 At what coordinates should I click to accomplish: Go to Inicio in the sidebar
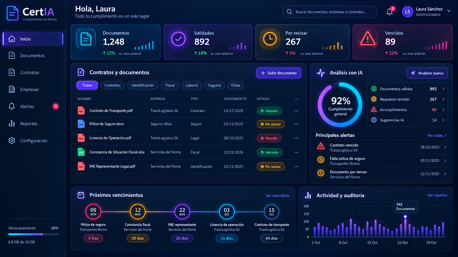pyautogui.click(x=33, y=39)
